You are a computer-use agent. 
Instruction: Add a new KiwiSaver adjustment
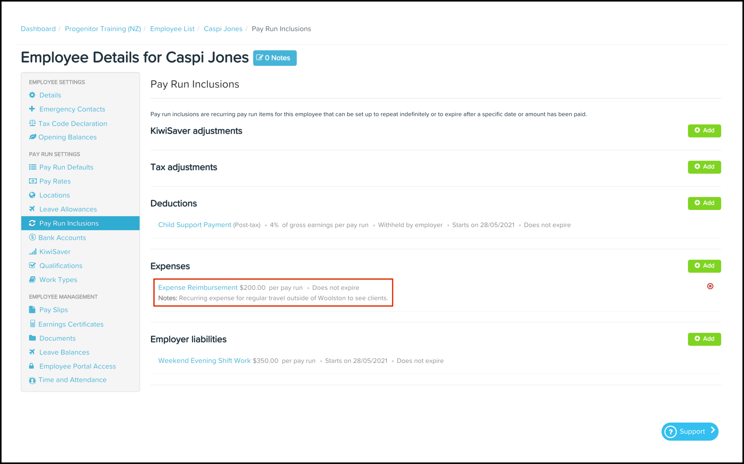[704, 131]
